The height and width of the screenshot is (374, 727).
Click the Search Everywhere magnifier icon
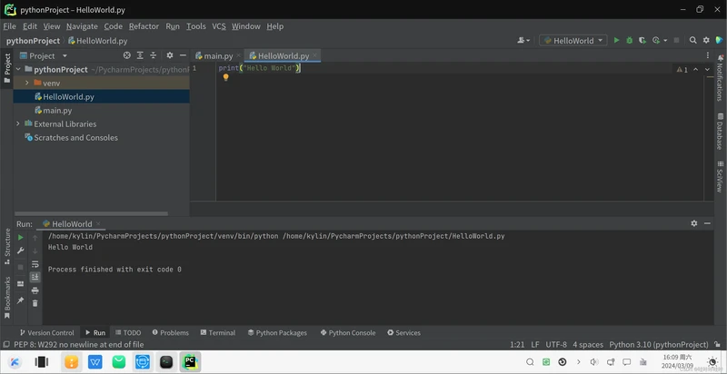pos(692,40)
